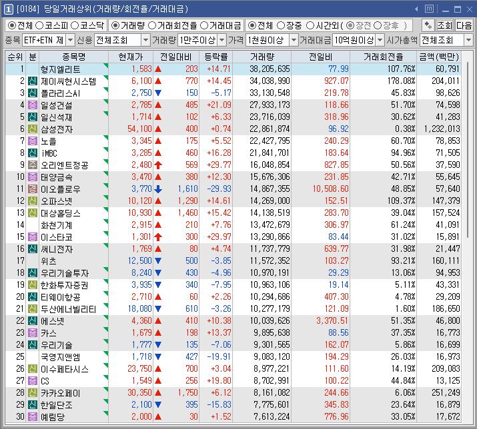Sort by the 등락률 column header
Screen dimensions: 477x429
(x=215, y=57)
